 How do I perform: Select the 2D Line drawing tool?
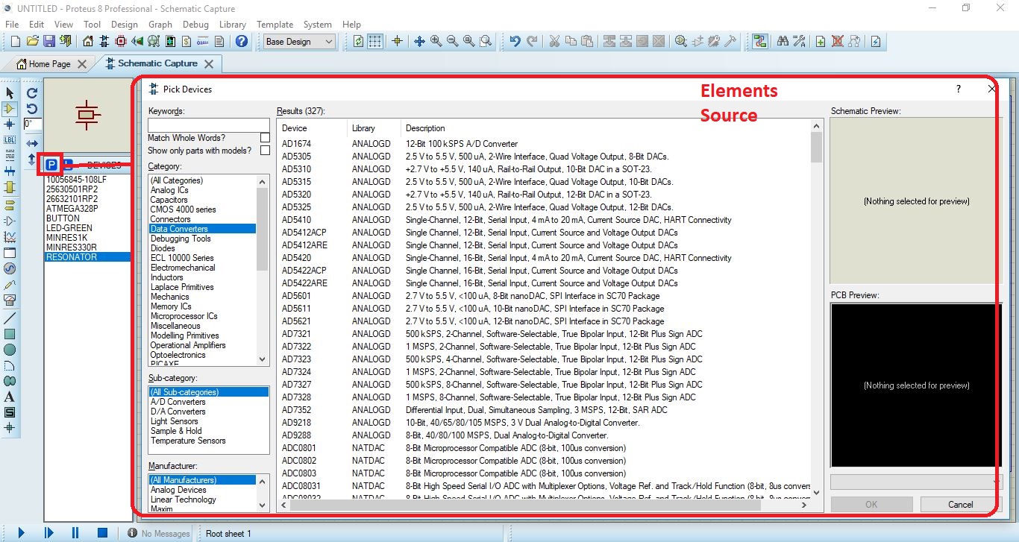pyautogui.click(x=10, y=318)
